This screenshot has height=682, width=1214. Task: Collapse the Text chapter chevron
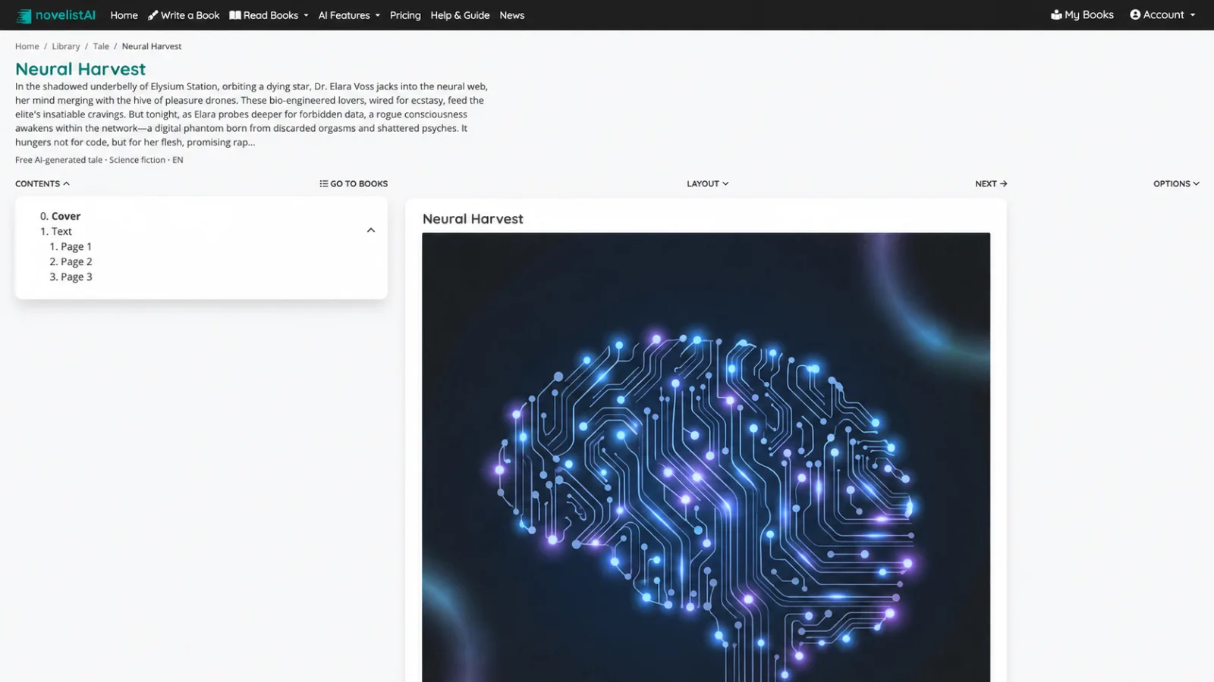371,230
